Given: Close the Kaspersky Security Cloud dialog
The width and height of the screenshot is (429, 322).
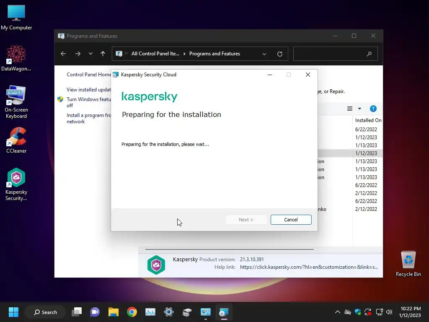Looking at the screenshot, I should pos(308,75).
